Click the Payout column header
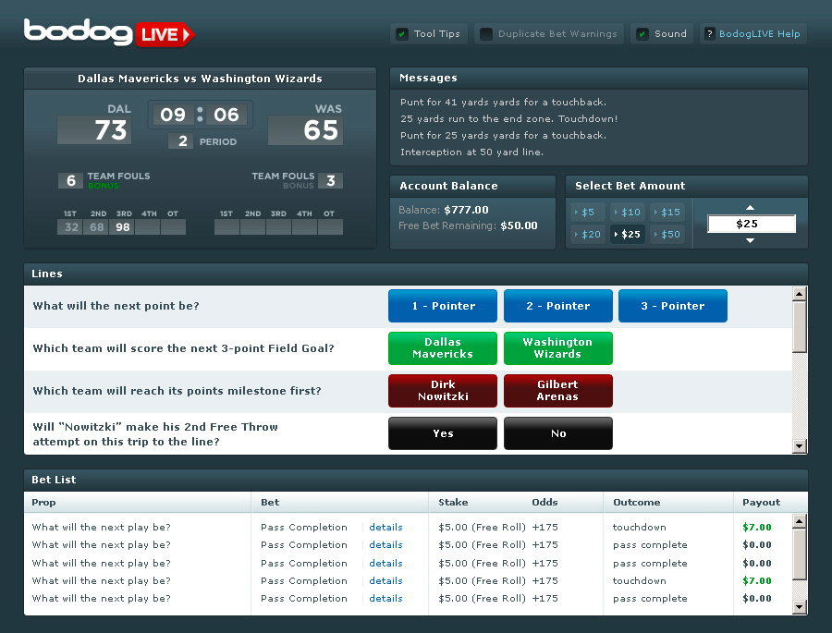The height and width of the screenshot is (633, 832). pyautogui.click(x=762, y=502)
